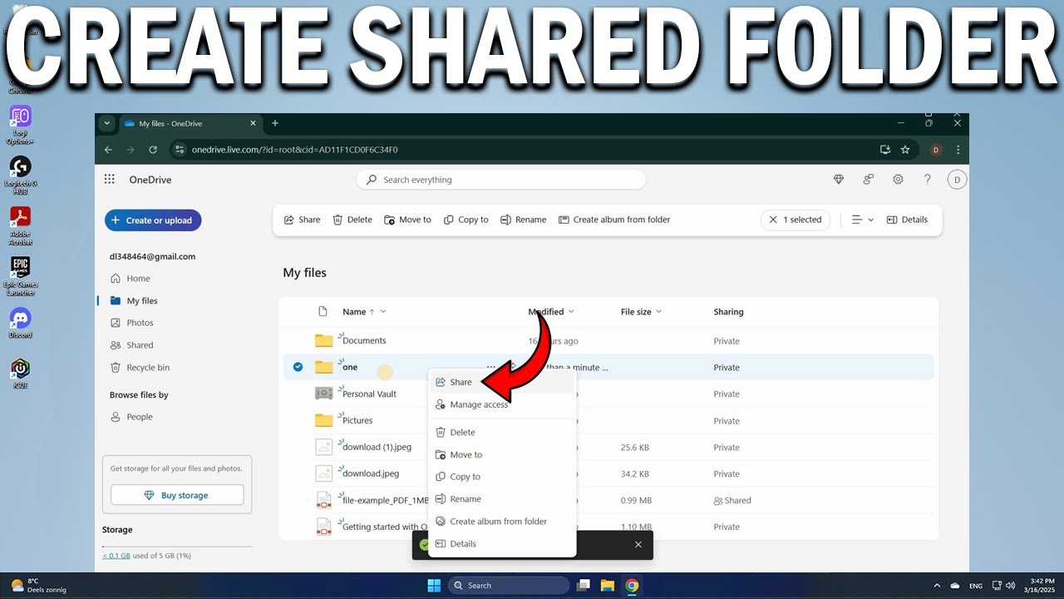Viewport: 1064px width, 599px height.
Task: Choose Create album from folder in context menu
Action: point(502,522)
